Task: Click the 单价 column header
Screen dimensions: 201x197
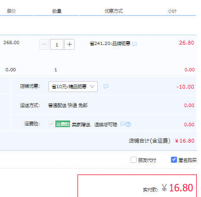Action: [x=11, y=11]
